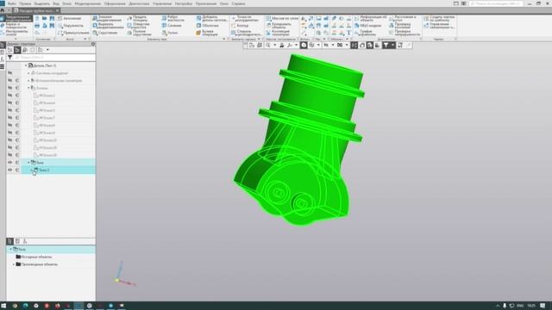Click the command search field in the title bar
The height and width of the screenshot is (310, 552).
(495, 3)
